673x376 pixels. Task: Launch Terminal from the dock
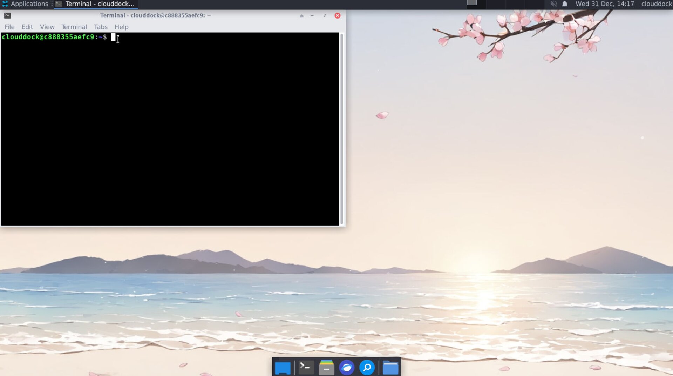tap(305, 368)
